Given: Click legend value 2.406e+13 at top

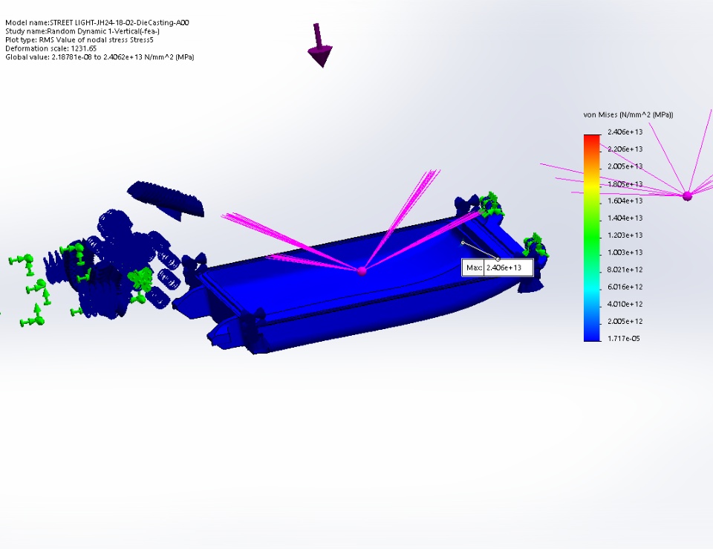Looking at the screenshot, I should click(625, 132).
